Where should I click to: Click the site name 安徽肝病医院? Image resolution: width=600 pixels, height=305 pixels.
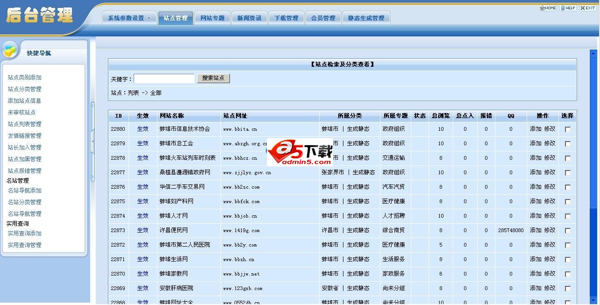(x=176, y=288)
